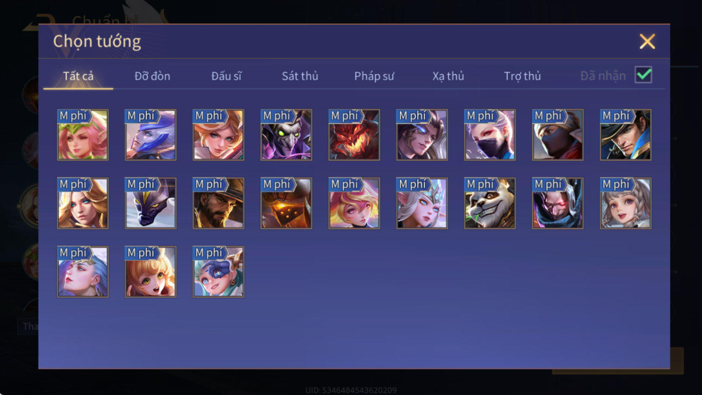This screenshot has height=395, width=702.
Task: Select the cowboy hero with brown hat
Action: pos(218,203)
